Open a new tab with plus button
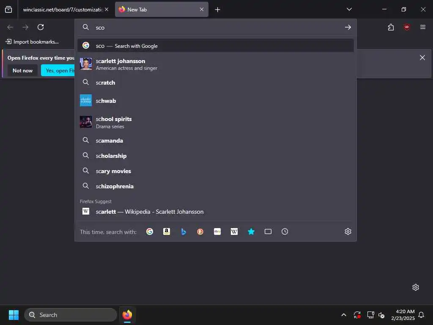 pos(218,10)
